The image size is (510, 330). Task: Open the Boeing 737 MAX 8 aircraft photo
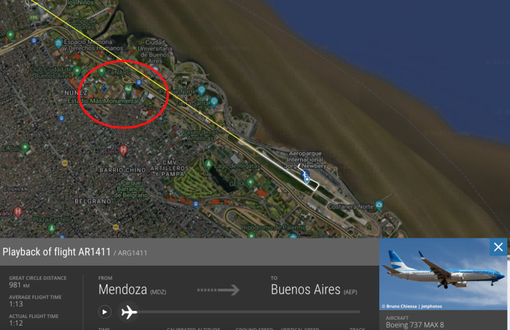pos(443,274)
